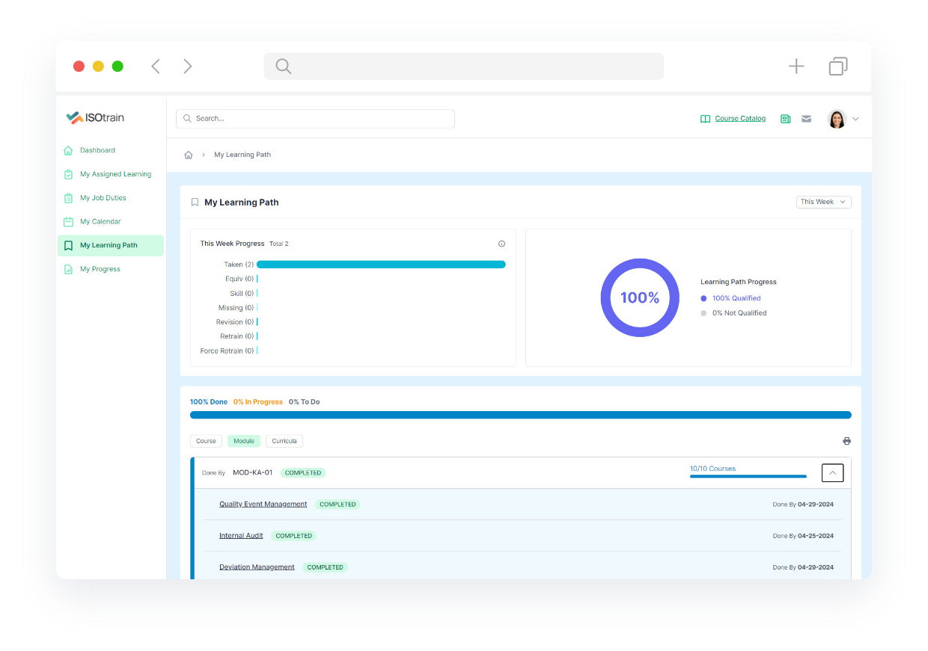Click COMPLETED badge beside Quality Event Management
Viewport: 928px width, 651px height.
[x=338, y=505]
